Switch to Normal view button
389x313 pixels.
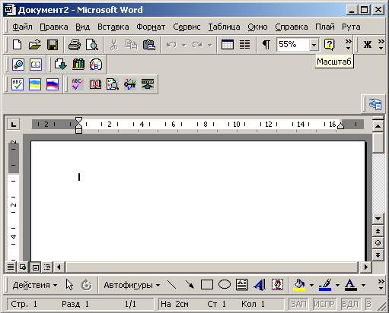click(x=11, y=267)
